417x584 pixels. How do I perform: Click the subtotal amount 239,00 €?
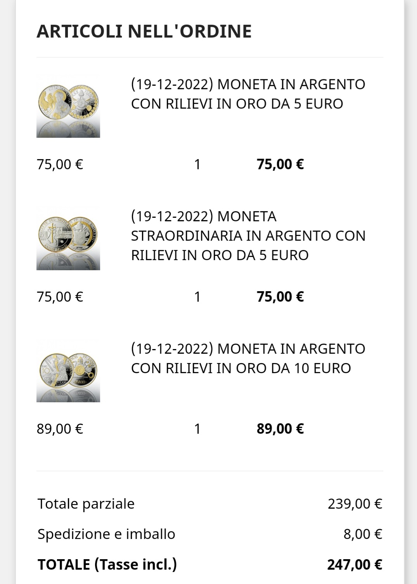click(355, 504)
